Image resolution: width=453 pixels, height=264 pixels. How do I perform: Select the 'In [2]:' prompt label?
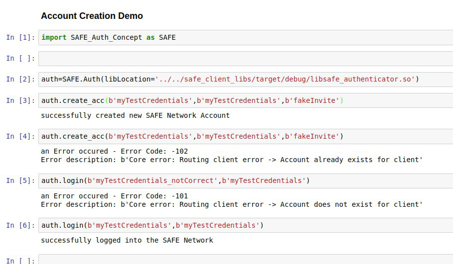pos(20,79)
